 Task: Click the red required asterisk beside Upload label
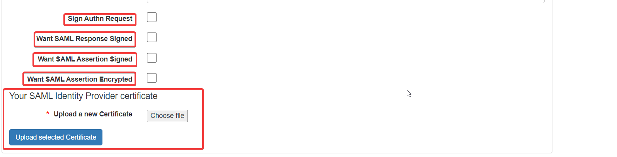click(x=48, y=114)
